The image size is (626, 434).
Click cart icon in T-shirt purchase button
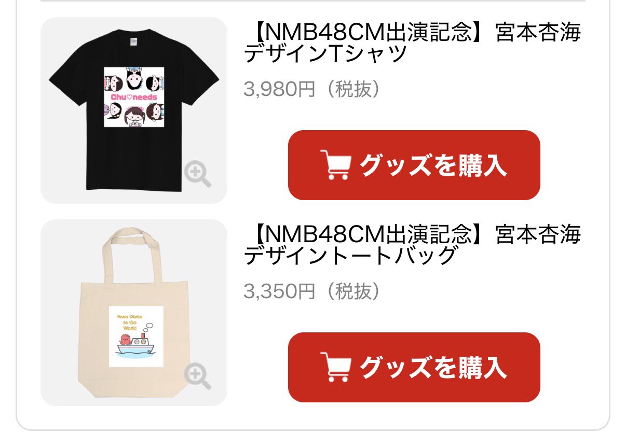pyautogui.click(x=335, y=165)
